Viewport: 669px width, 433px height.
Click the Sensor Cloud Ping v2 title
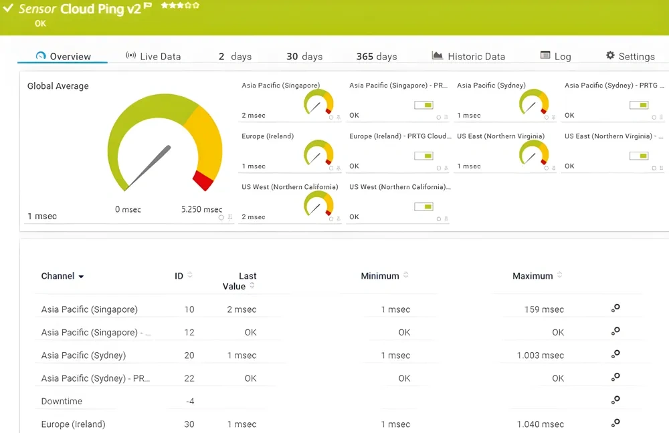point(80,9)
